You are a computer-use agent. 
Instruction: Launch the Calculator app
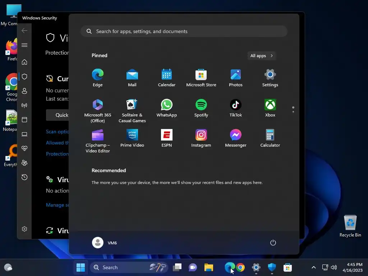270,138
